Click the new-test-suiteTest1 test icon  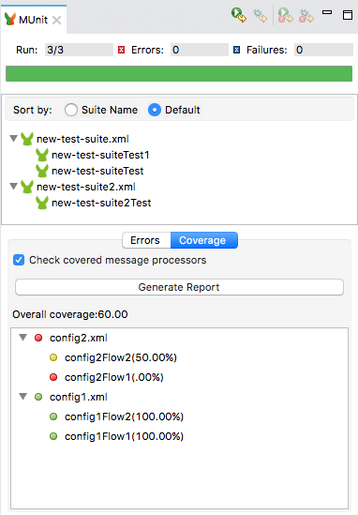point(42,155)
